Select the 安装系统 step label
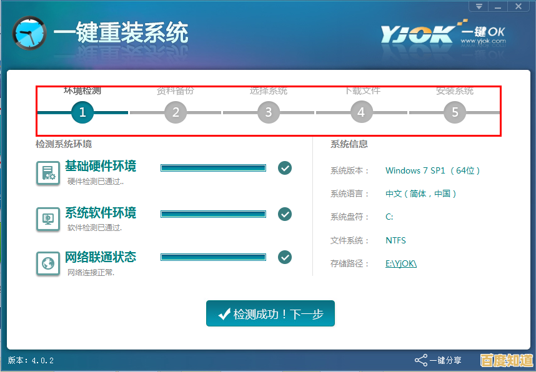536x372 pixels. click(x=454, y=91)
